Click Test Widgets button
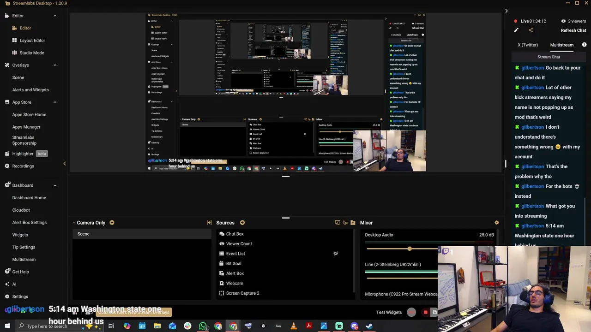 [x=389, y=312]
